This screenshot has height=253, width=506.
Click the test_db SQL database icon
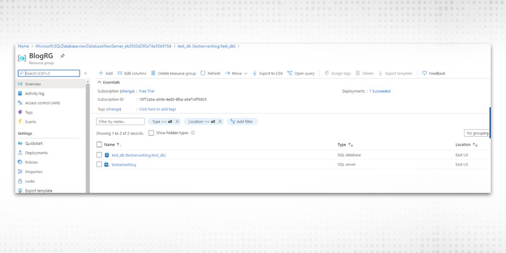click(x=107, y=155)
